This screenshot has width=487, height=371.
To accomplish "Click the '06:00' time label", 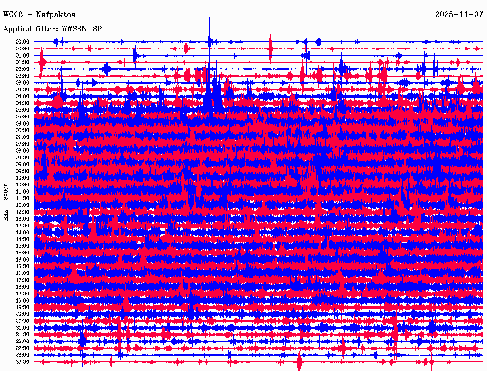I will tap(22, 124).
